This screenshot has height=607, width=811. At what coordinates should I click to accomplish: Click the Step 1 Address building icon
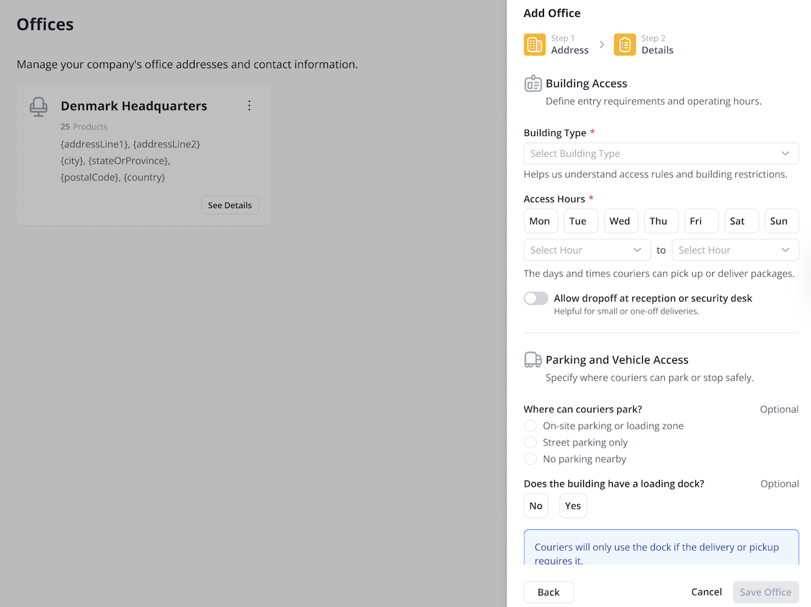point(535,45)
